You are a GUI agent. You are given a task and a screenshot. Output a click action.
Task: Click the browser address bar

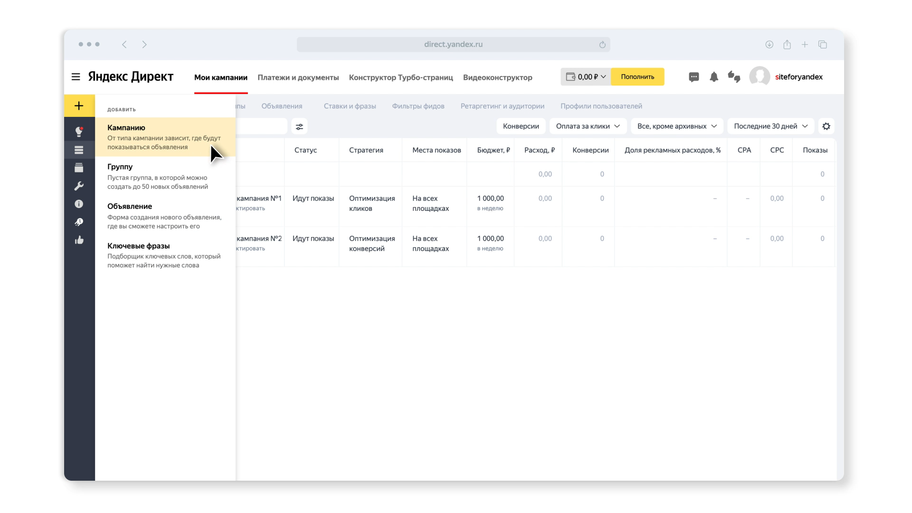pyautogui.click(x=453, y=44)
